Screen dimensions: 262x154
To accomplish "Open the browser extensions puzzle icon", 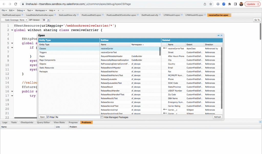I will click(230, 4).
